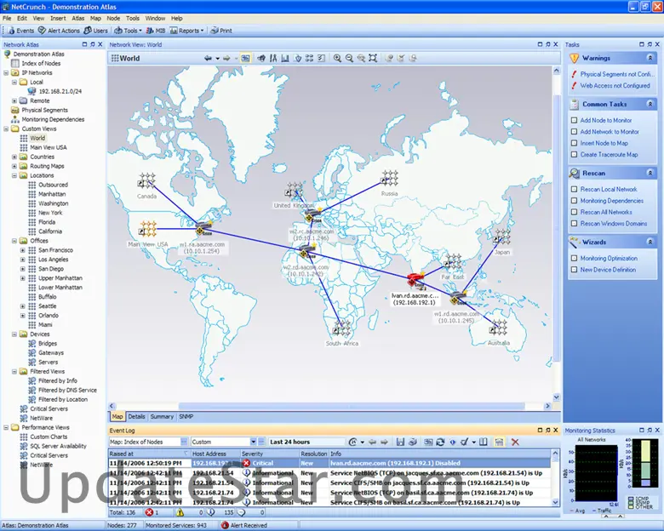Image resolution: width=664 pixels, height=531 pixels.
Task: Click the highlighted map view mode icon
Action: coord(245,59)
